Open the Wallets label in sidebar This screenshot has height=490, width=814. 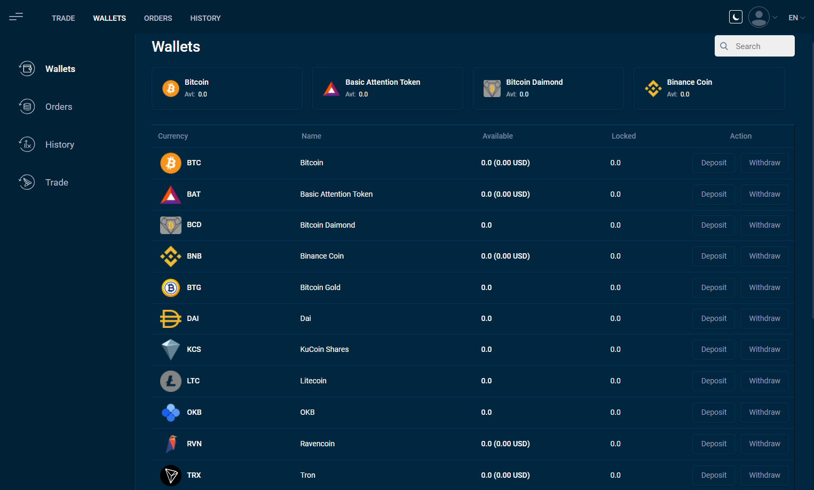click(60, 69)
